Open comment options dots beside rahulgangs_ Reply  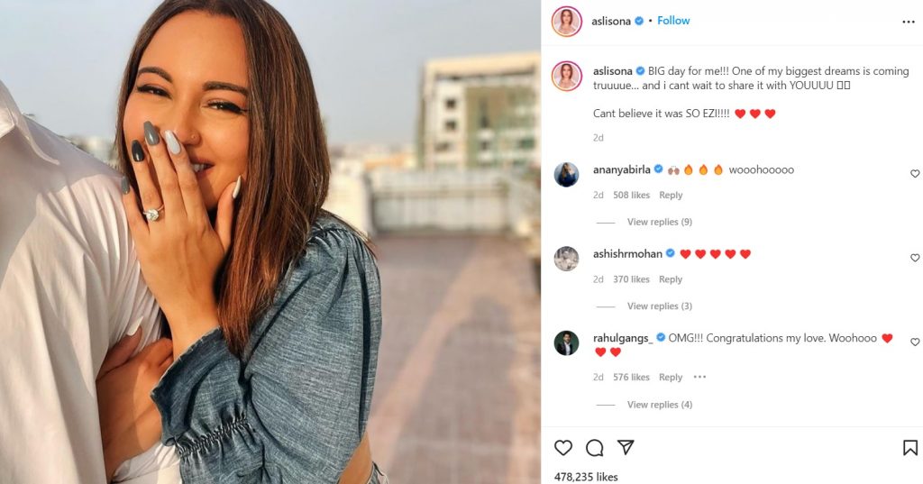[699, 377]
